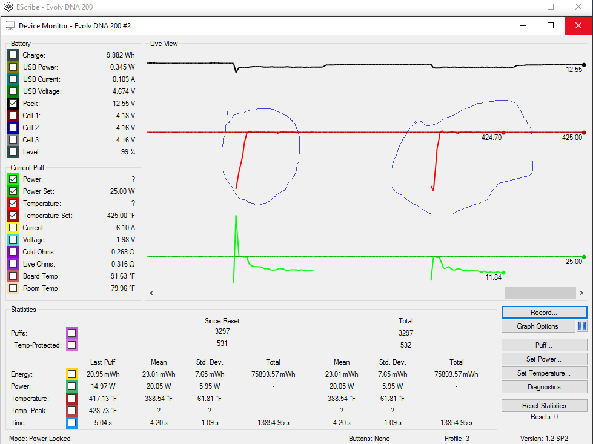Screen dimensions: 593x444
Task: Enable the Cell 1 graph checkbox
Action: tap(13, 115)
